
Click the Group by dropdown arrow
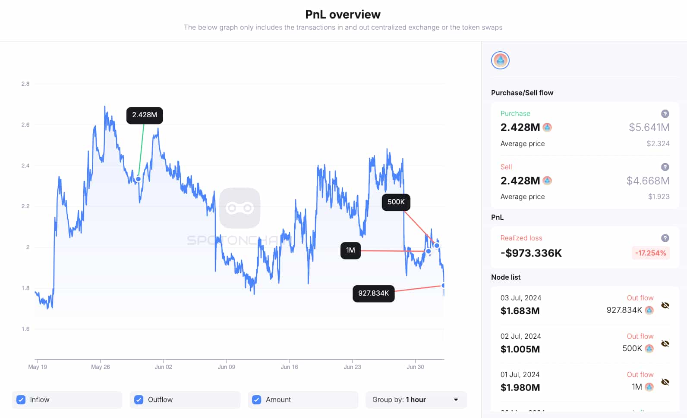[456, 400]
